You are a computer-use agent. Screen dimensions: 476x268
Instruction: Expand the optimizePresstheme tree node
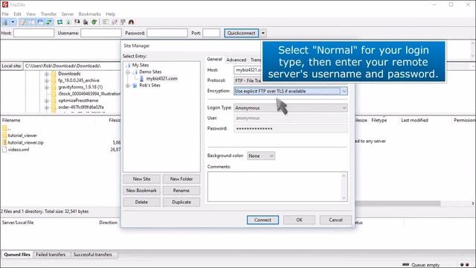(x=46, y=100)
